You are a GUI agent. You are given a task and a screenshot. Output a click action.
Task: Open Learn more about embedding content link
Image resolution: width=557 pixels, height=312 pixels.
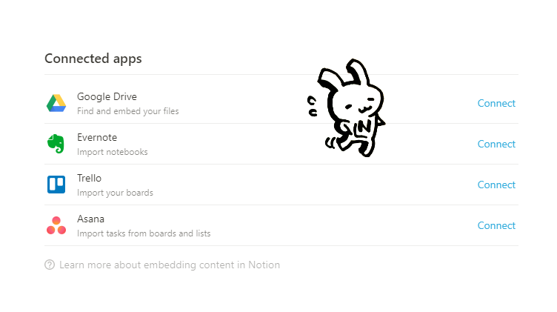point(170,265)
